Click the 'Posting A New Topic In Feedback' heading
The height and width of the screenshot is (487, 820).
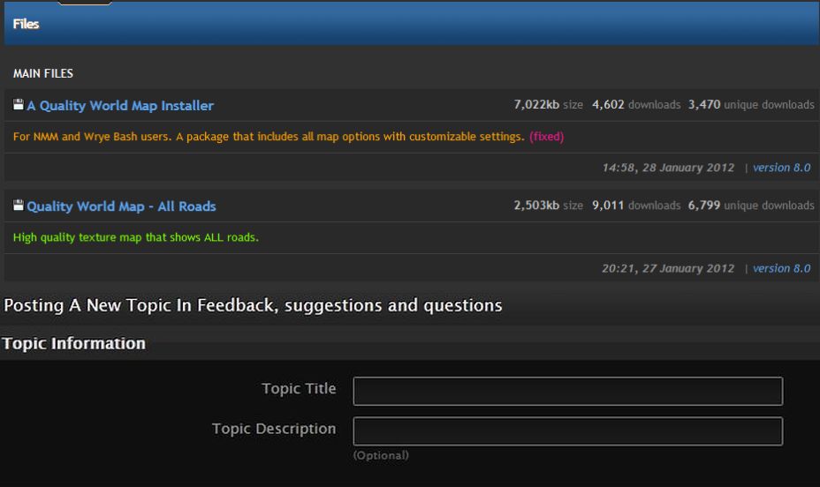[x=253, y=305]
